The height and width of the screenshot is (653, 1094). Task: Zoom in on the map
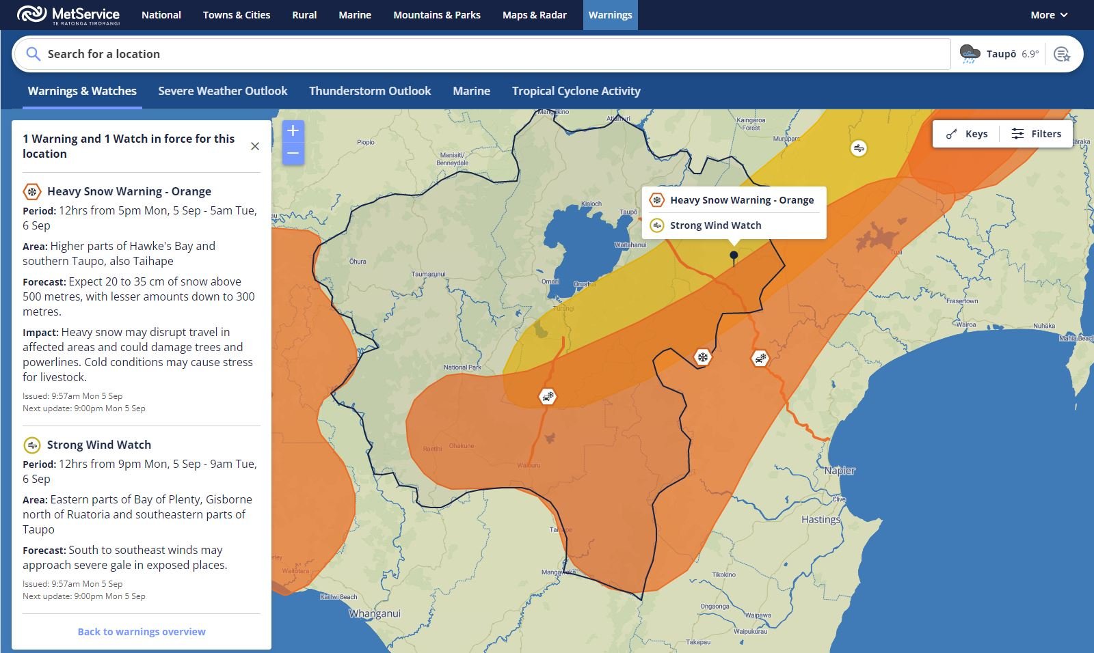tap(293, 131)
